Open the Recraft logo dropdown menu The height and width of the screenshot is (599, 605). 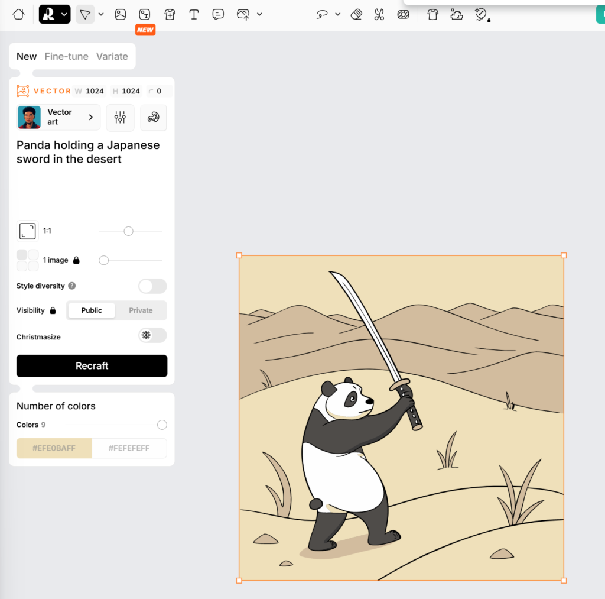tap(54, 14)
